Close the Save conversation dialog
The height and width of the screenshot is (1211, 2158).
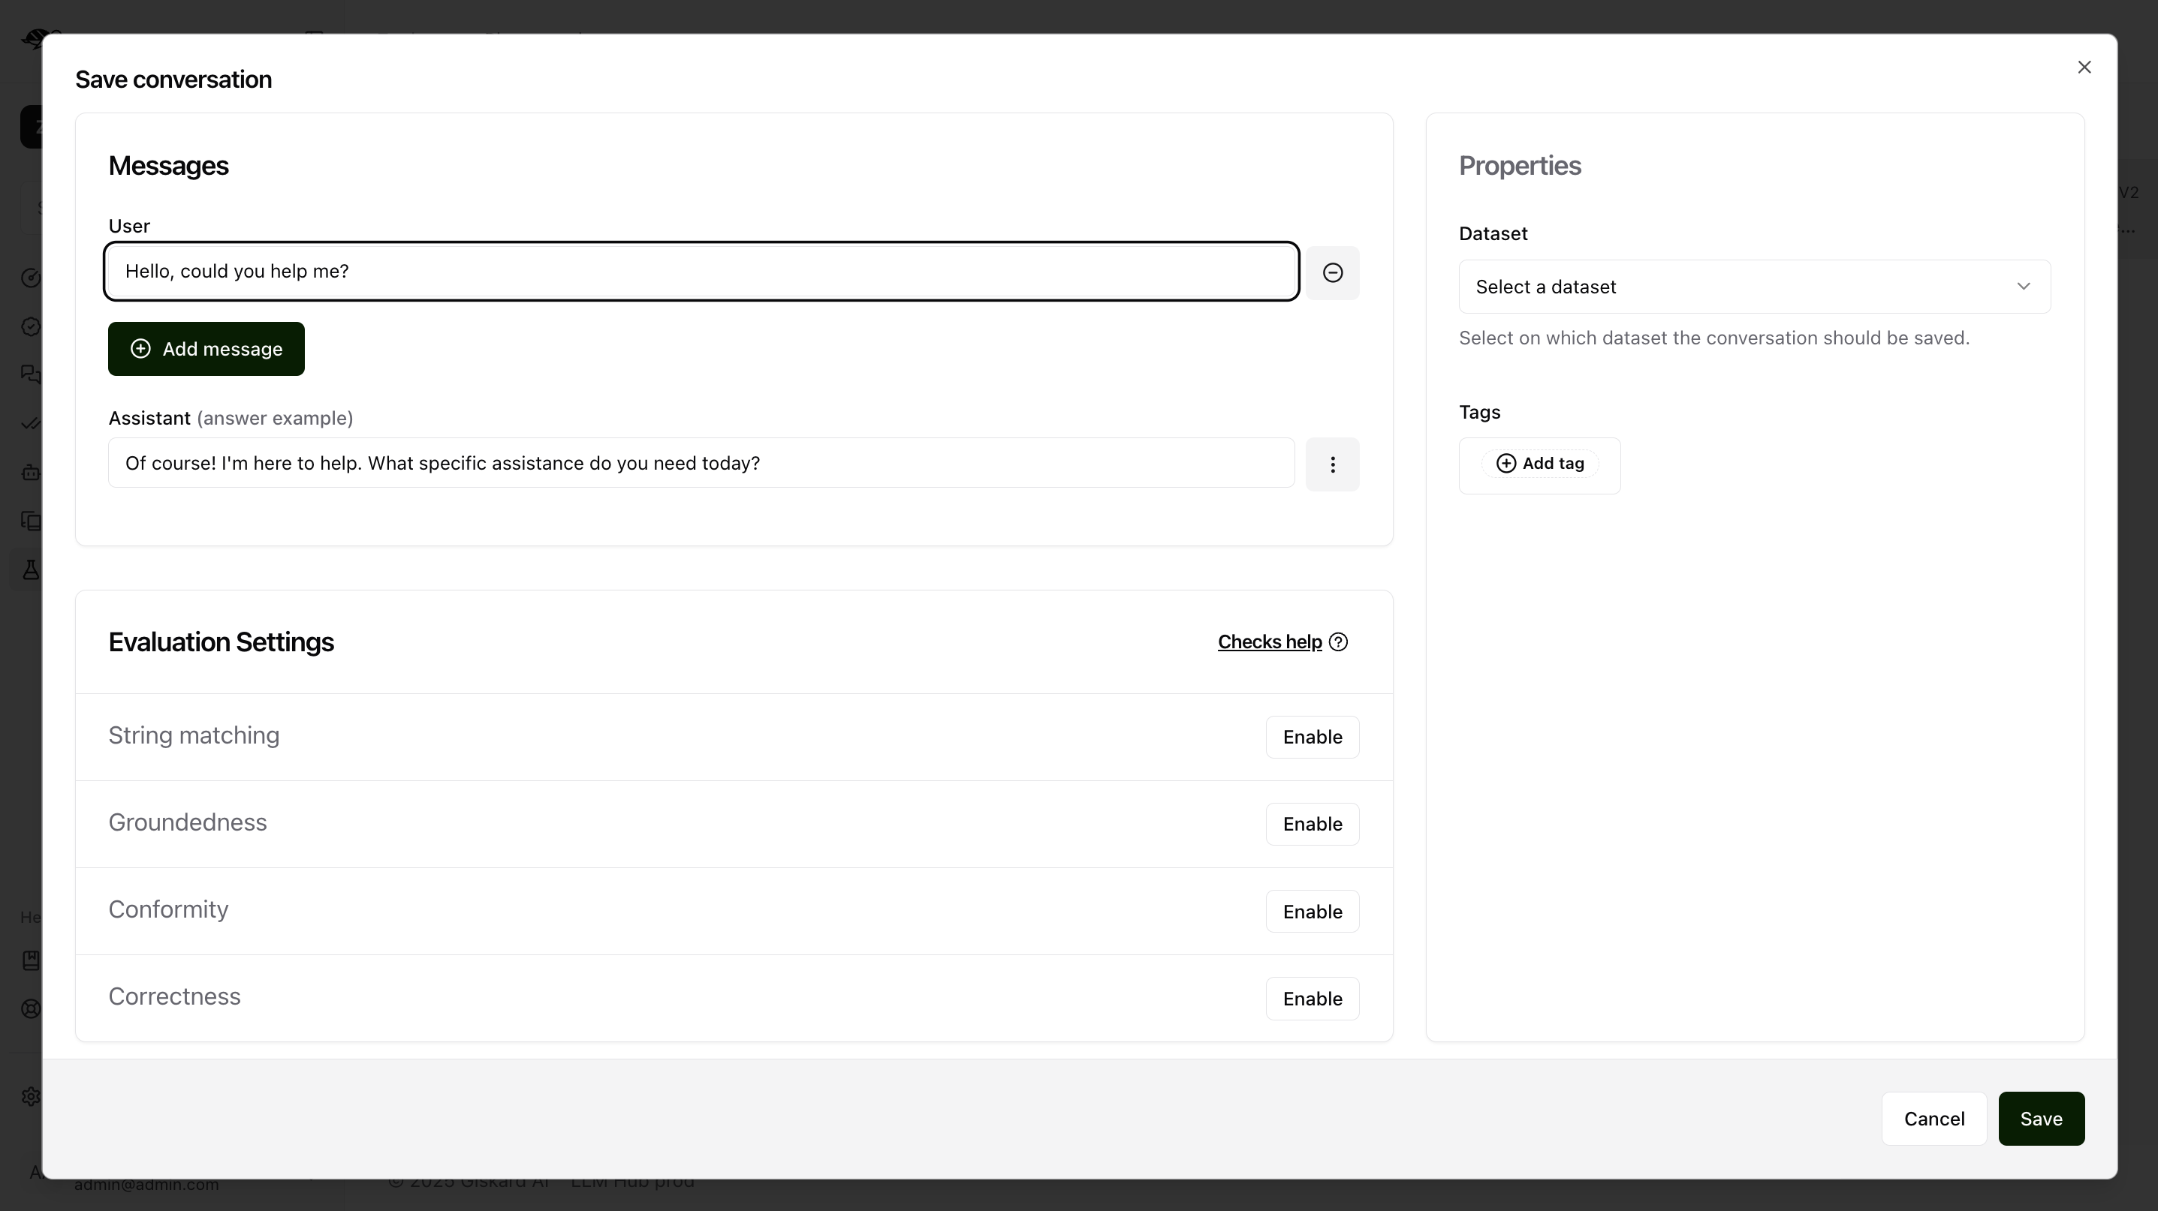(x=2084, y=67)
